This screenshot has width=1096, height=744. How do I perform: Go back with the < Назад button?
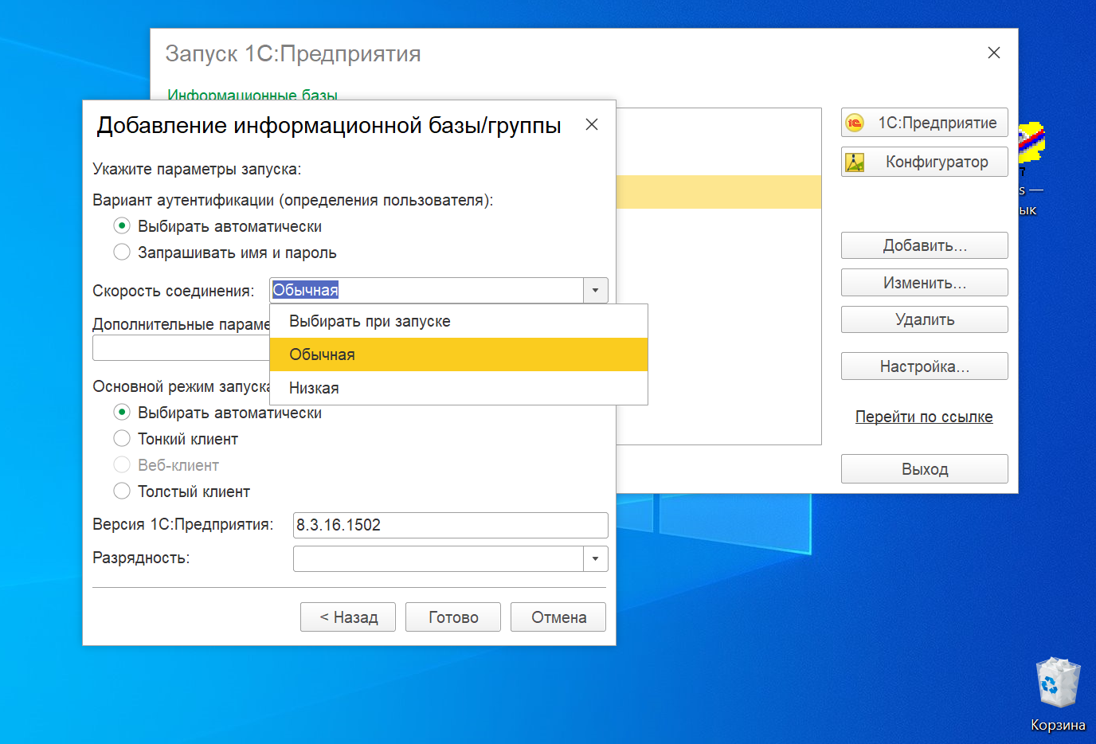pos(348,617)
